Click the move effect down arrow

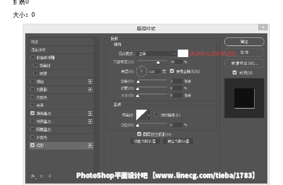(x=50, y=176)
